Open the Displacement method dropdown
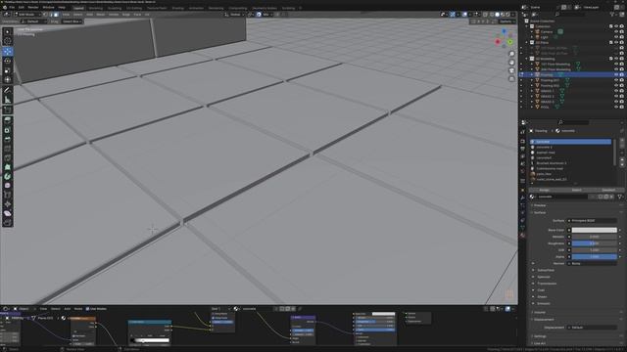Screen dimensions: 627x352 pyautogui.click(x=592, y=328)
